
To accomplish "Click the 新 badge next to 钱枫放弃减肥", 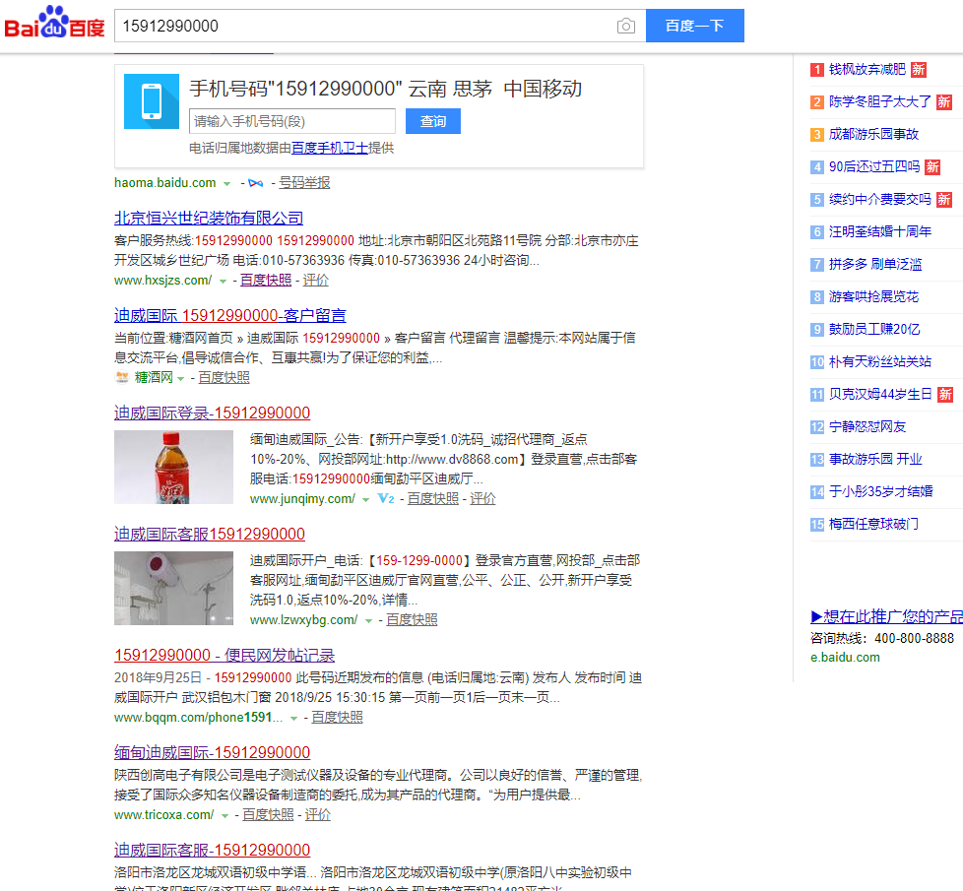I will [x=918, y=69].
